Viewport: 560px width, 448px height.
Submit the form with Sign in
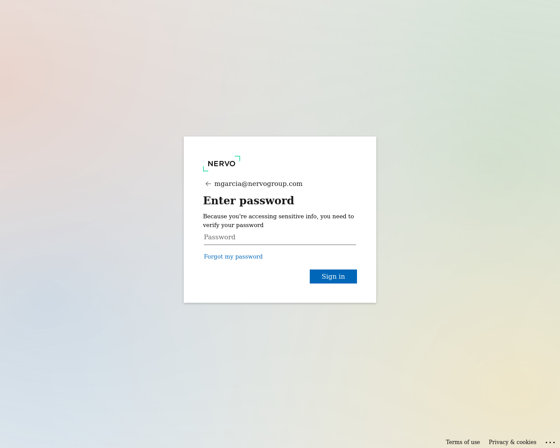(x=333, y=276)
